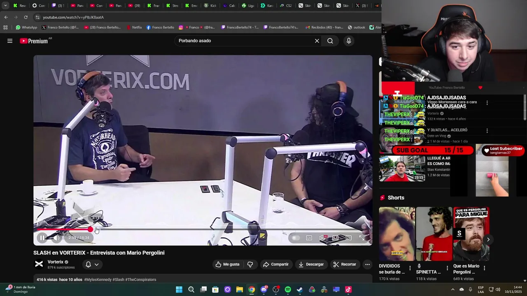Dislike the video

click(x=250, y=264)
